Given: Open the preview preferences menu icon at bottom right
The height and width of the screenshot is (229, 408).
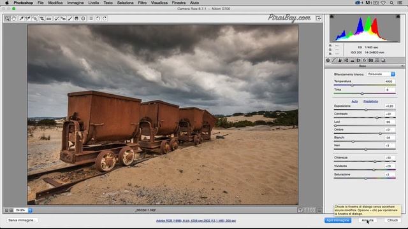Looking at the screenshot, I should coord(319,210).
